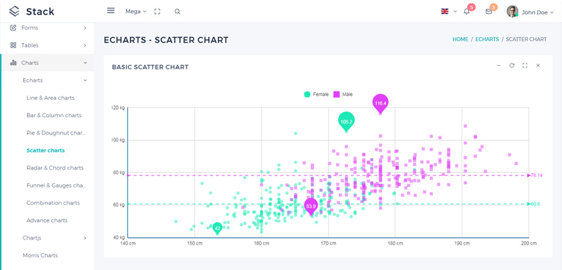Click the 200 cm axis label

[x=529, y=244]
